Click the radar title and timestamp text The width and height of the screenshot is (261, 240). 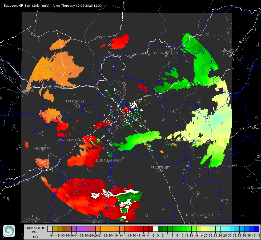[53, 6]
